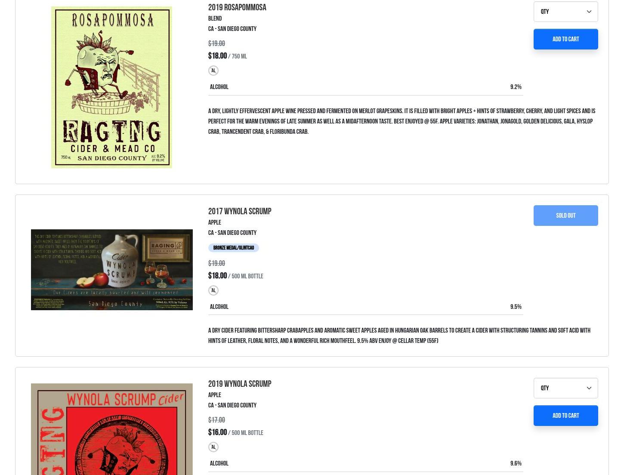The image size is (624, 475).
Task: Open the 2019 Wynola Scrump product title
Action: (240, 384)
